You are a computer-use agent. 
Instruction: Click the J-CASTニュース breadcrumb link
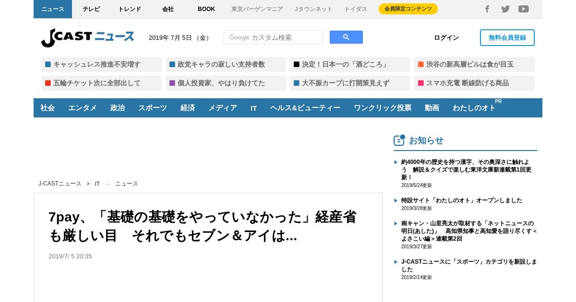click(60, 184)
